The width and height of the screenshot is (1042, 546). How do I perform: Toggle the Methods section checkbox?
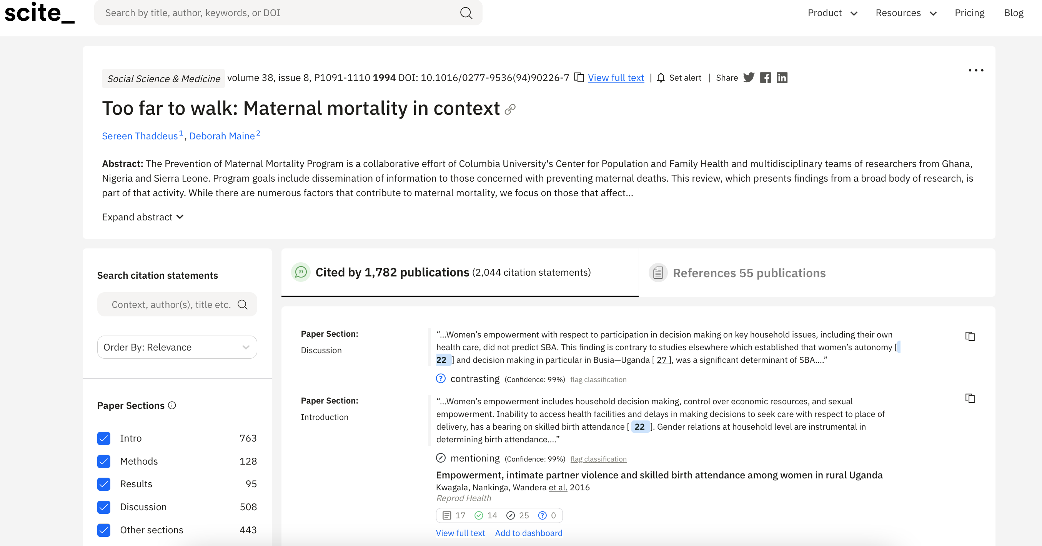(x=104, y=461)
